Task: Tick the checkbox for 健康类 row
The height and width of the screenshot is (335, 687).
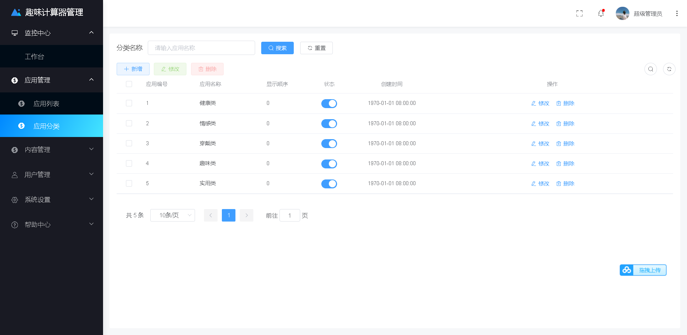Action: [129, 103]
